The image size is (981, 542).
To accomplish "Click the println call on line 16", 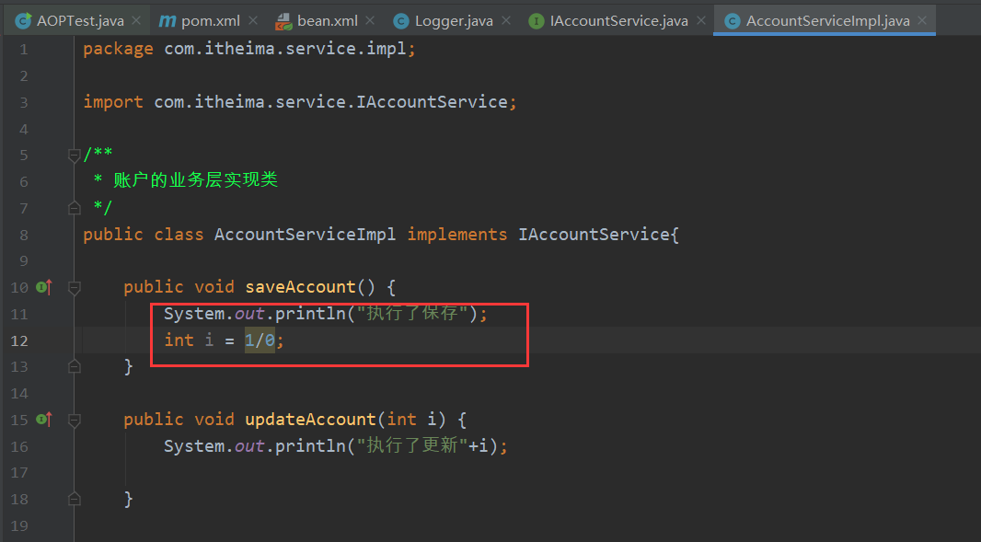I will (310, 445).
